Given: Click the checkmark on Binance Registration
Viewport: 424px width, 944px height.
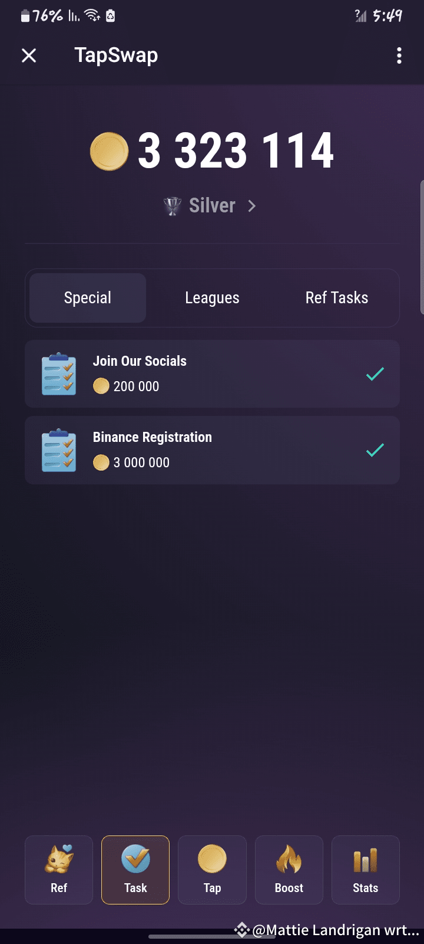Looking at the screenshot, I should click(x=375, y=450).
